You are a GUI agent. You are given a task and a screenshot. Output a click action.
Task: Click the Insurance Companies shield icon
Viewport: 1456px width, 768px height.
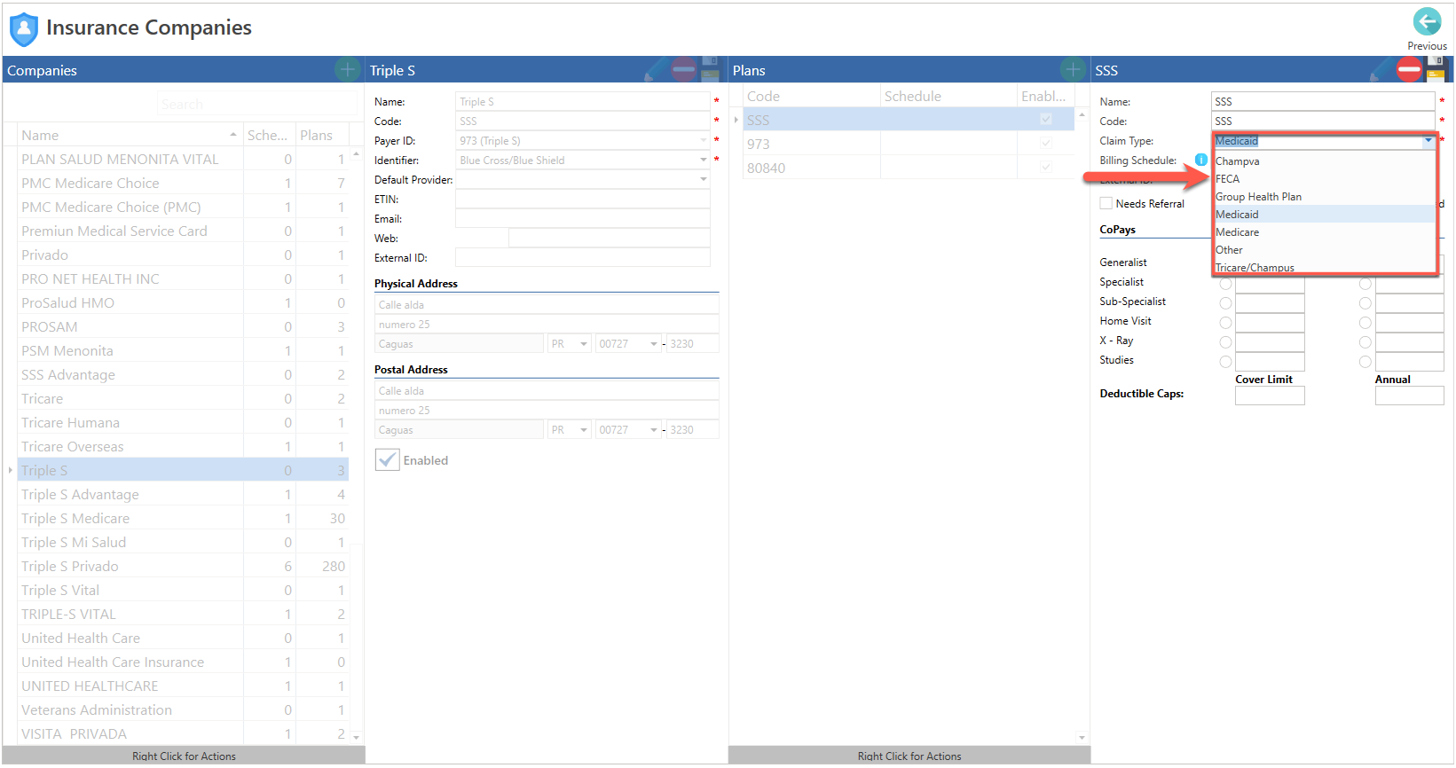[x=24, y=29]
